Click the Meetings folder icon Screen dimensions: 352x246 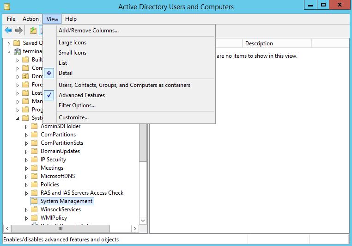[34, 168]
